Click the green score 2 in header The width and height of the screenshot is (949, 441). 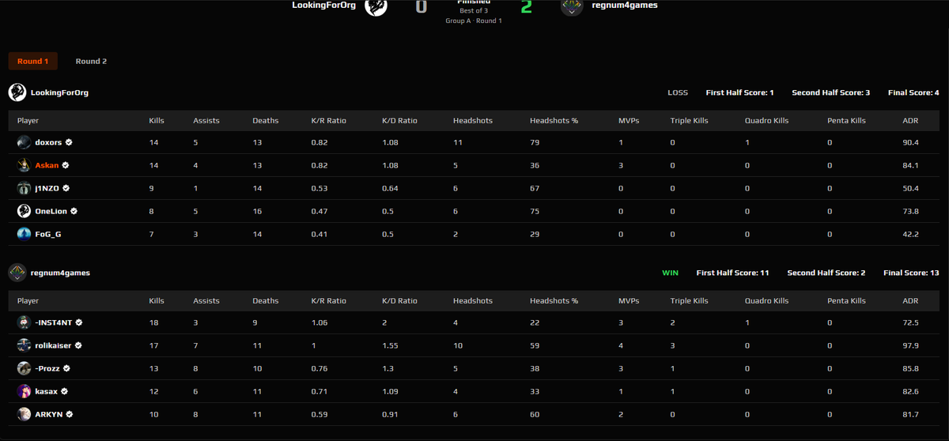point(526,7)
